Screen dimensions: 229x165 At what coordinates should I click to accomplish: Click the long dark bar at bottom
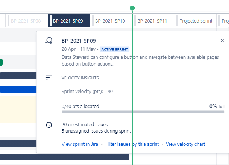tap(65, 157)
